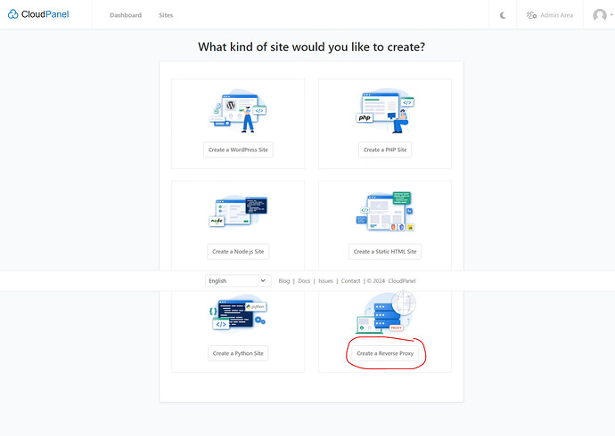This screenshot has height=436, width=615.
Task: Click the PHP site illustration
Action: [385, 110]
